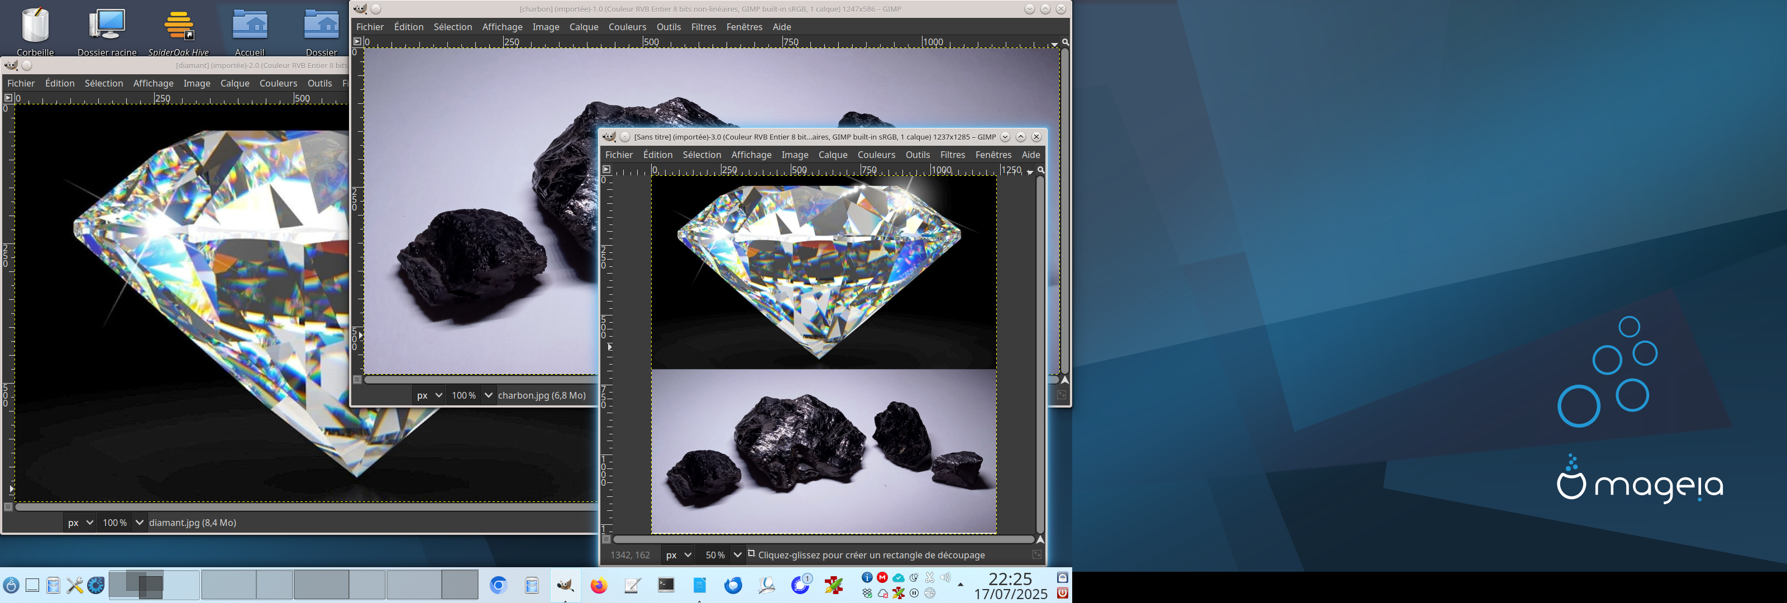Open Affichage menu in diamant window

click(x=154, y=83)
